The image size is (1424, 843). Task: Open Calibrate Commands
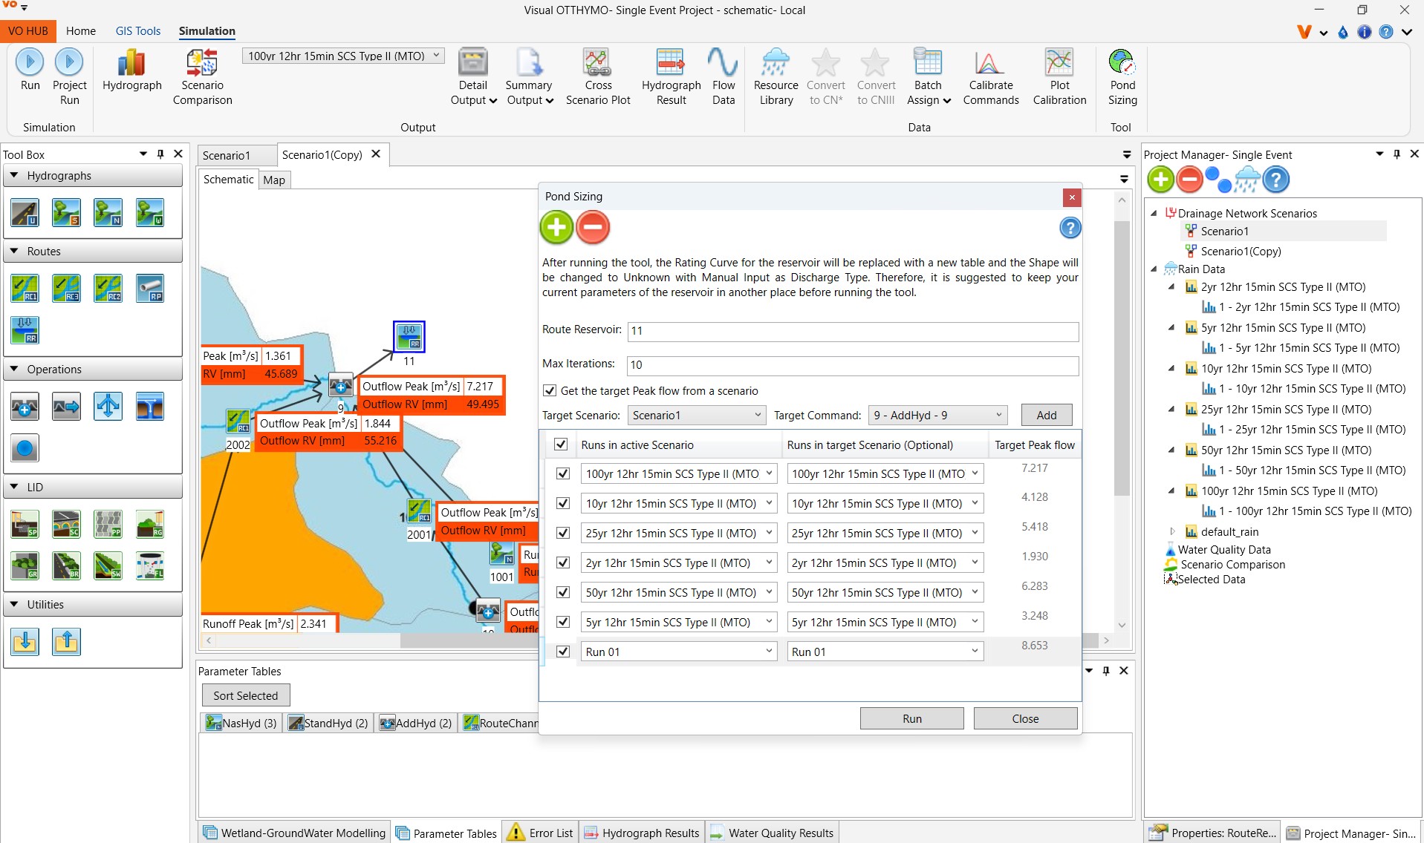(x=990, y=77)
